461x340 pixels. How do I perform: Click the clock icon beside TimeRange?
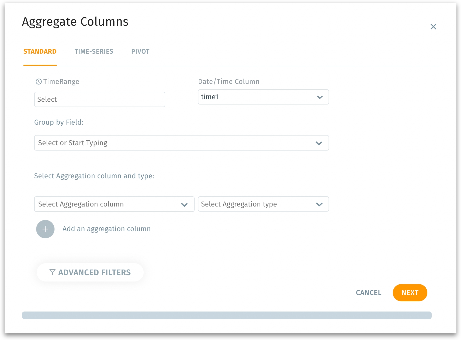coord(38,82)
